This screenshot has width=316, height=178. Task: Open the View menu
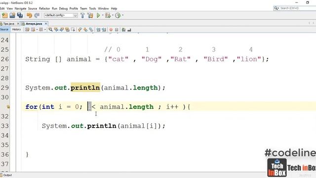(x=10, y=8)
